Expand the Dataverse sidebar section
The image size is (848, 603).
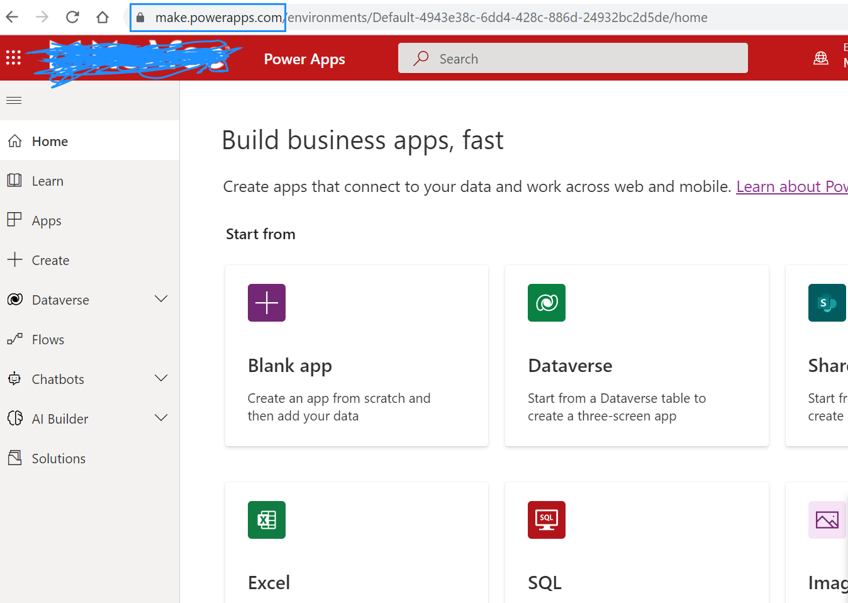point(161,300)
